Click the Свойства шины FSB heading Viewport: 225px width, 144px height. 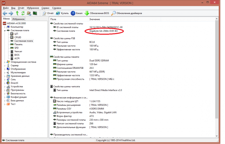[64, 38]
